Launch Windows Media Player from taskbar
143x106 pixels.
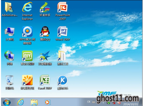tap(47, 102)
